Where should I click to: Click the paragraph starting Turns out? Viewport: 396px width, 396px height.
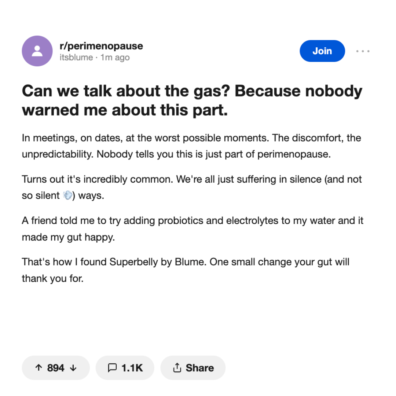coord(192,187)
